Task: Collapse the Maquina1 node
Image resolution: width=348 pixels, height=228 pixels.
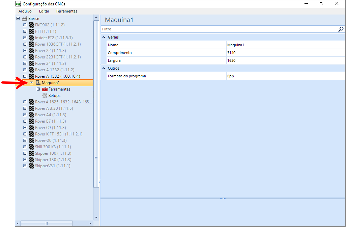Action: 31,83
